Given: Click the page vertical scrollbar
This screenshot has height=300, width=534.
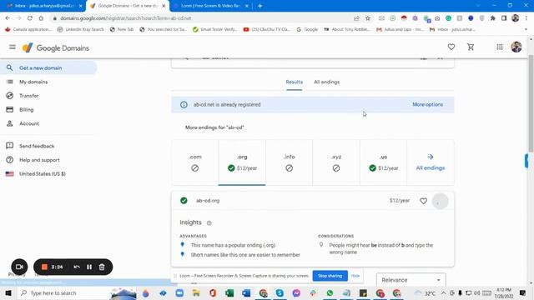Looking at the screenshot, I should (x=531, y=103).
